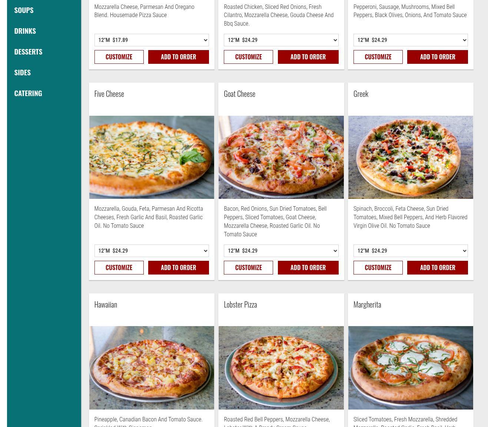Open the Goat Cheese size selector
This screenshot has width=488, height=427.
[x=281, y=251]
